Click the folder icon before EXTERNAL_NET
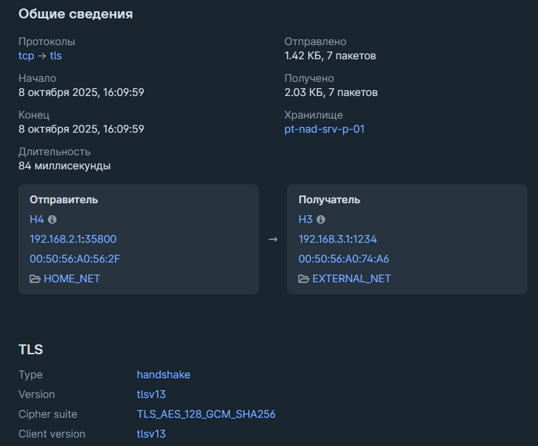Screen dimensions: 538x446 click(x=304, y=279)
